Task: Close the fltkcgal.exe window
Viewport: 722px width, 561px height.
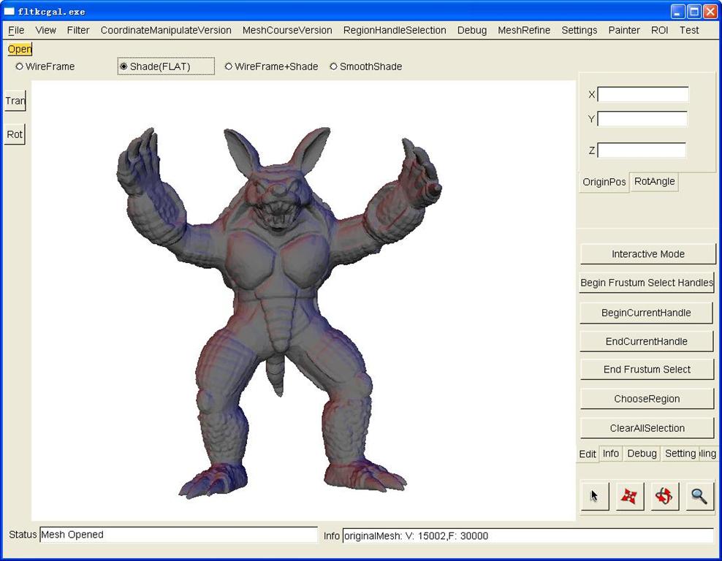Action: (x=710, y=12)
